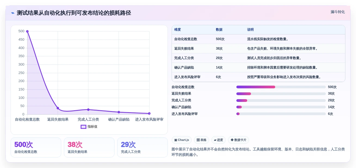Open the 500次 自动化检查总数 data card

[x=36, y=147]
